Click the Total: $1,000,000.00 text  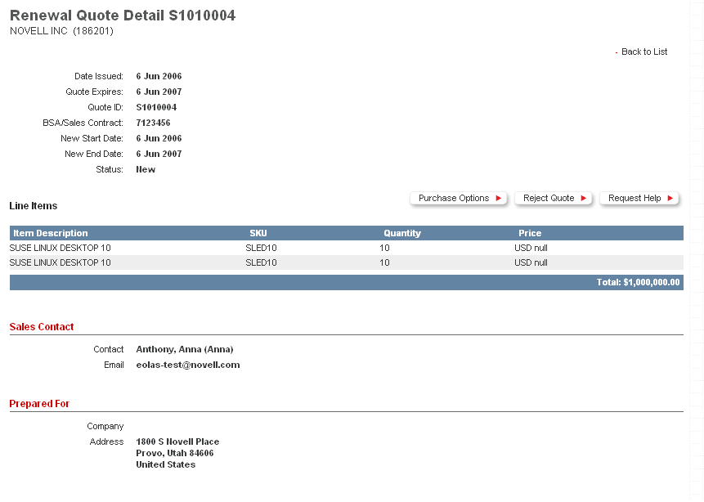[638, 282]
